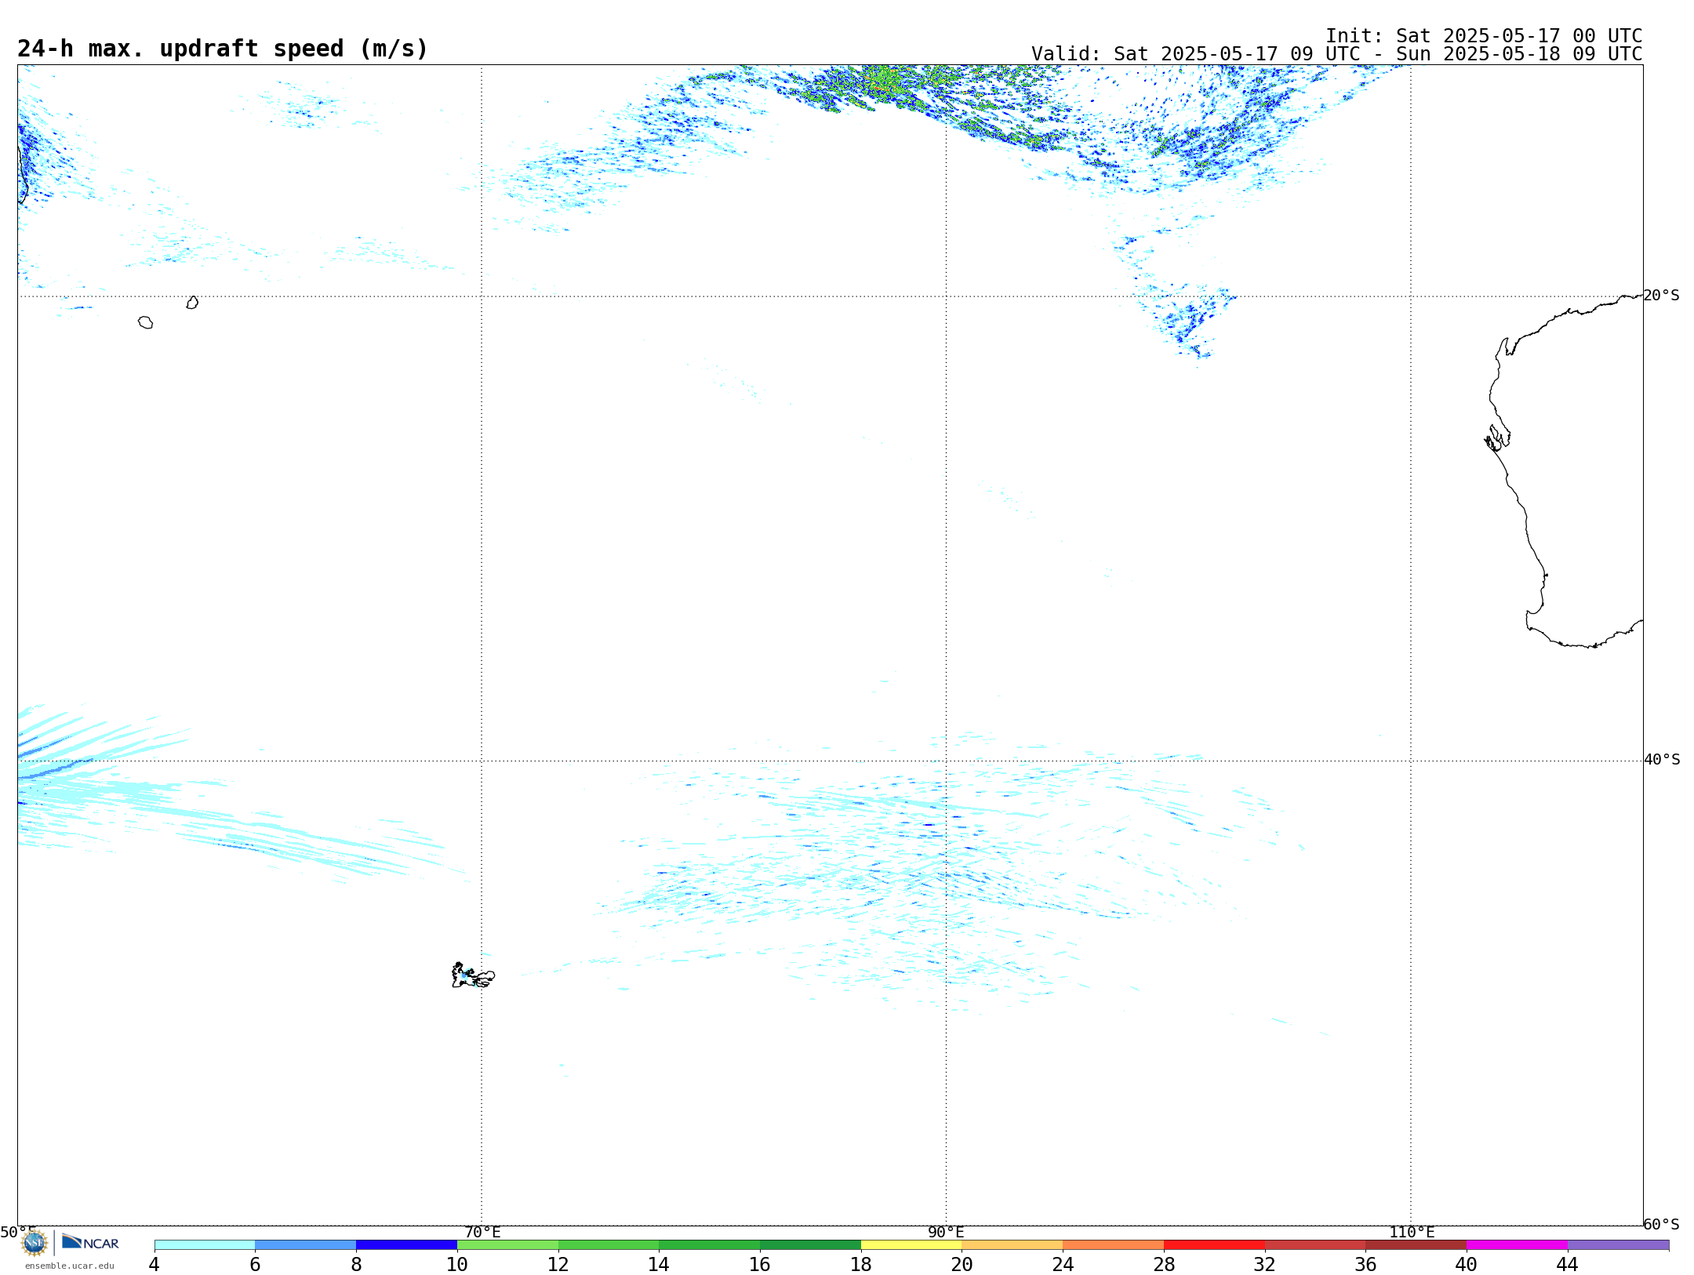Click the colorbar tick label 10
Screen dimensions: 1694x1275
(x=457, y=1264)
